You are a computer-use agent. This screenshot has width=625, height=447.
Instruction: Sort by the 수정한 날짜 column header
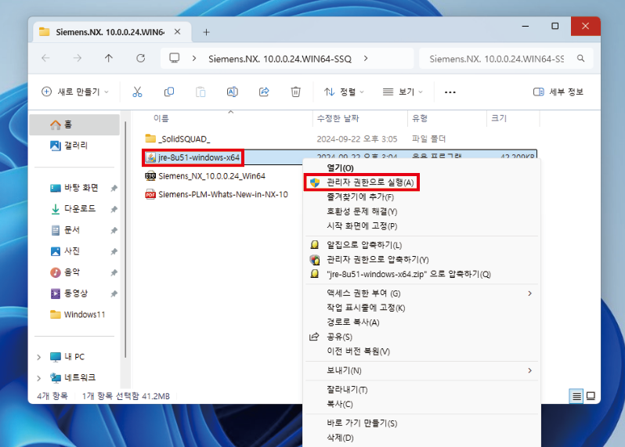click(x=338, y=118)
